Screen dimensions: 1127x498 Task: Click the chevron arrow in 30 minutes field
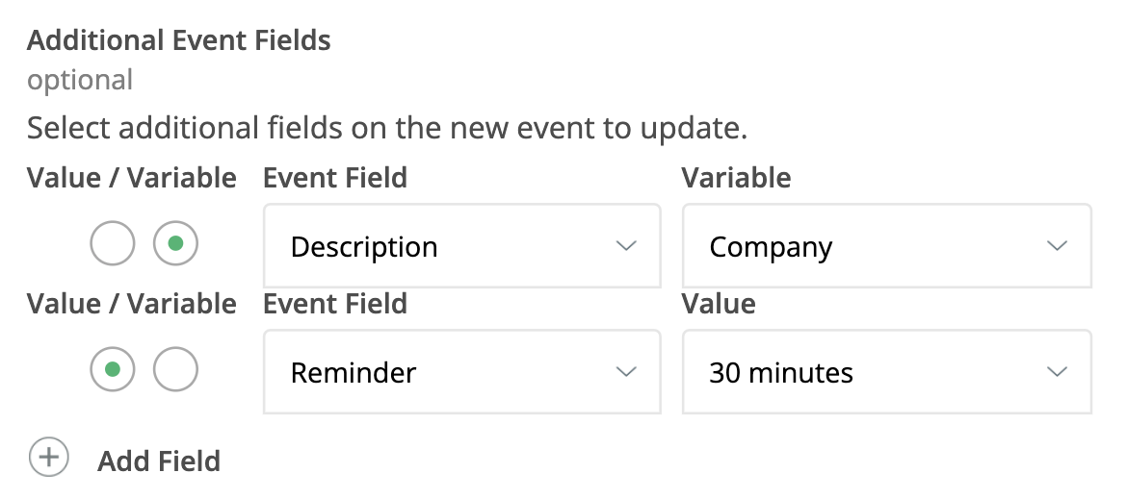click(1057, 371)
